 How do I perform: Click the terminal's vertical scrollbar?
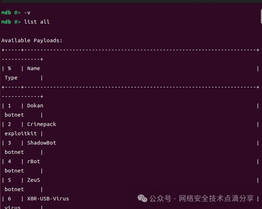261,16
